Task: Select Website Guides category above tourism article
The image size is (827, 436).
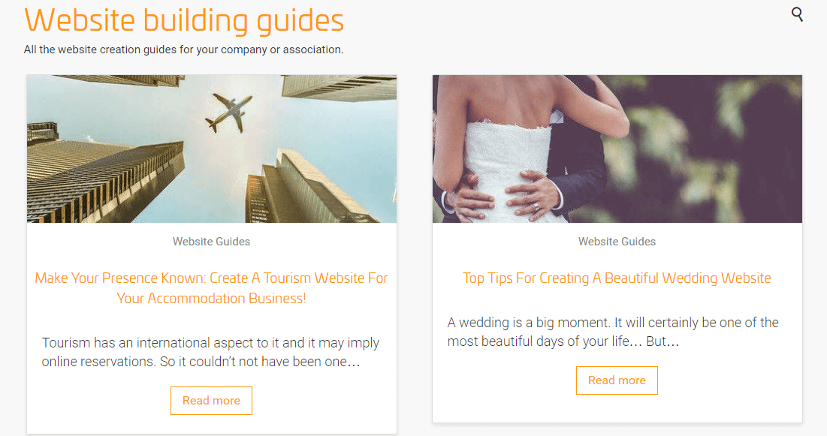Action: [212, 242]
